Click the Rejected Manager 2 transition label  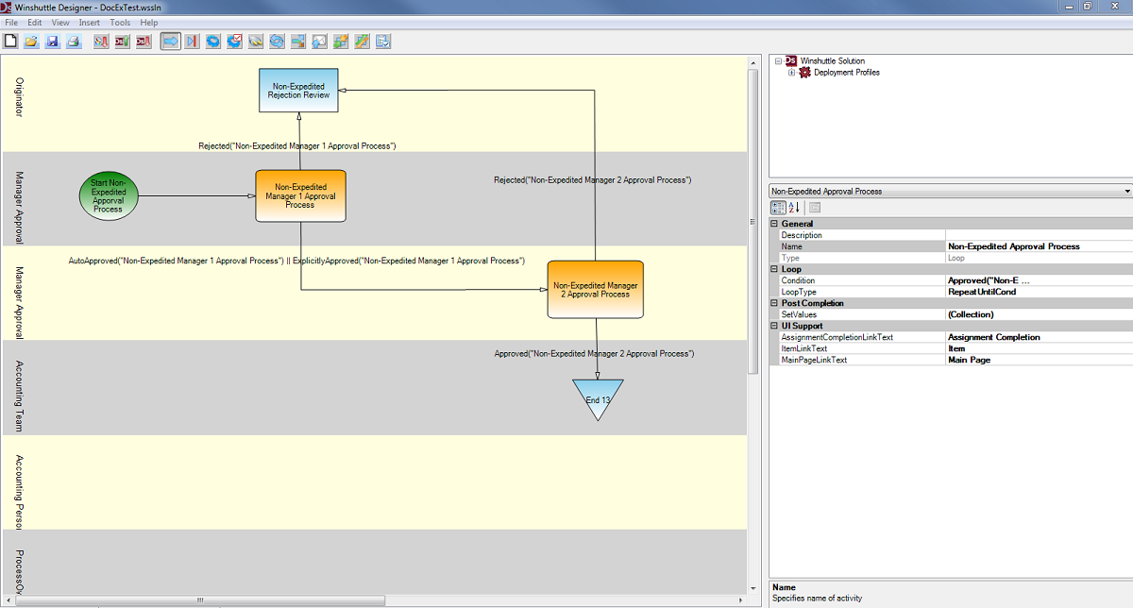pos(593,179)
